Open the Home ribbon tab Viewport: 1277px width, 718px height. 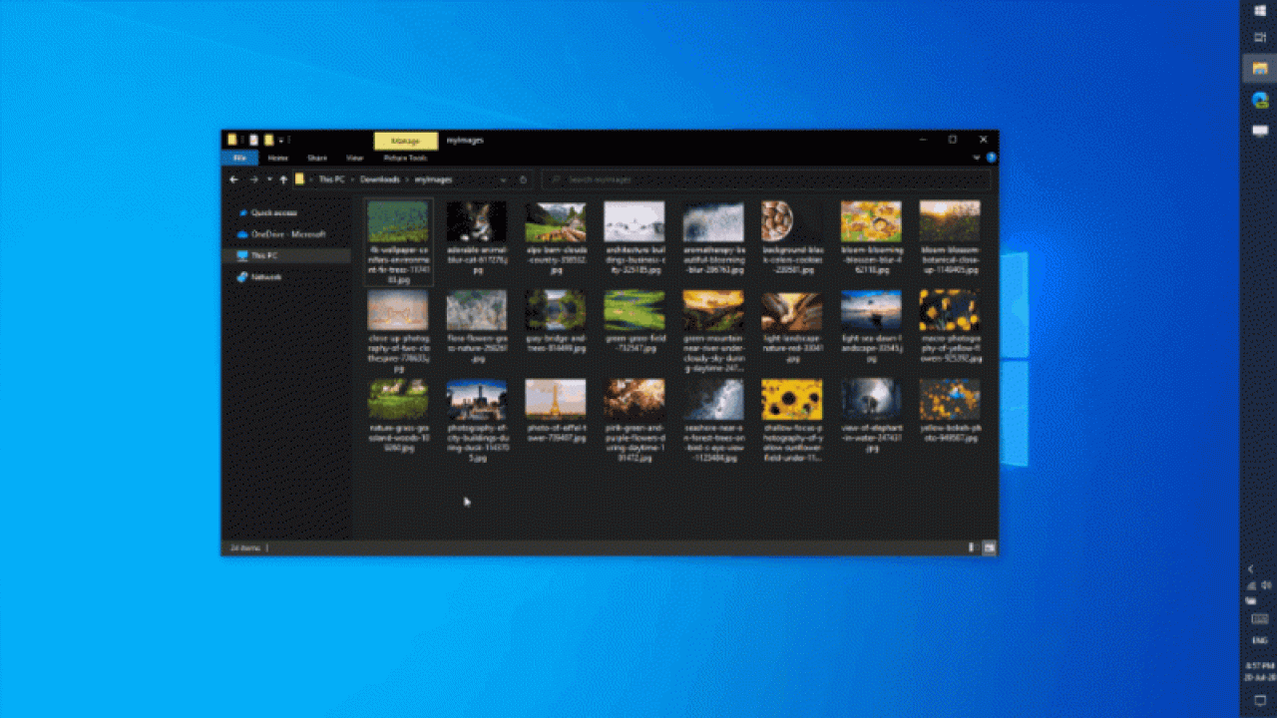(277, 158)
